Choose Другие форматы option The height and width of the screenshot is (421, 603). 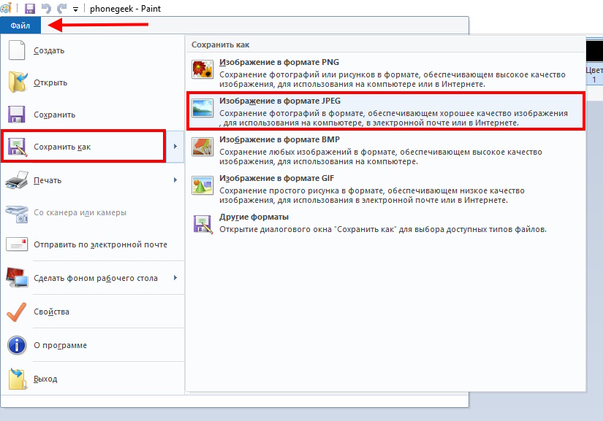click(x=386, y=223)
